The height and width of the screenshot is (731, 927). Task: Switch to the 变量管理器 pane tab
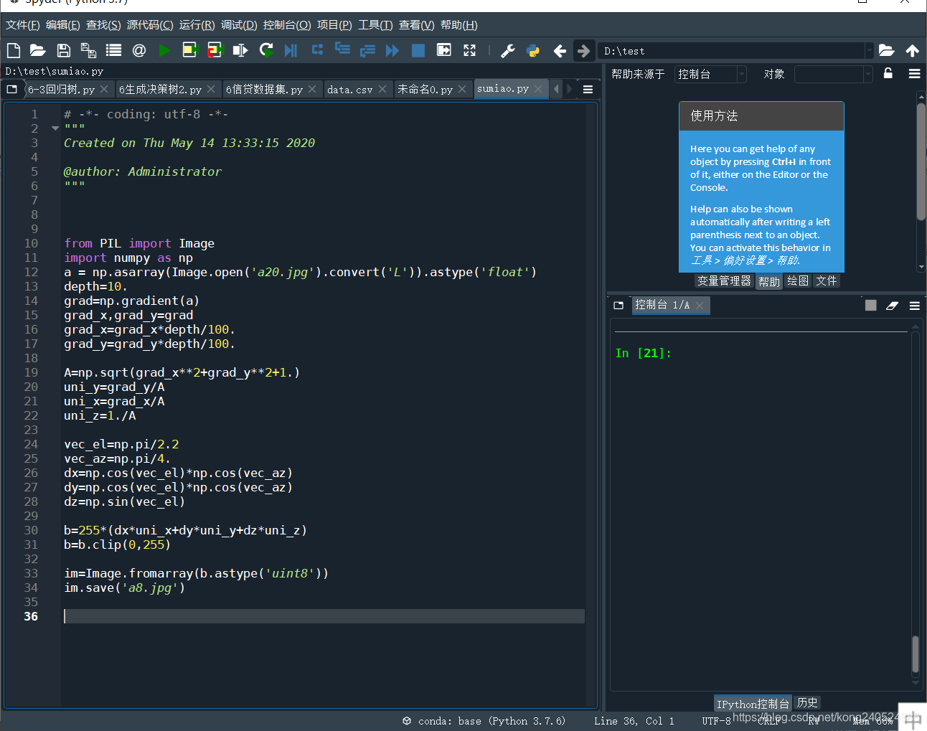(x=724, y=281)
